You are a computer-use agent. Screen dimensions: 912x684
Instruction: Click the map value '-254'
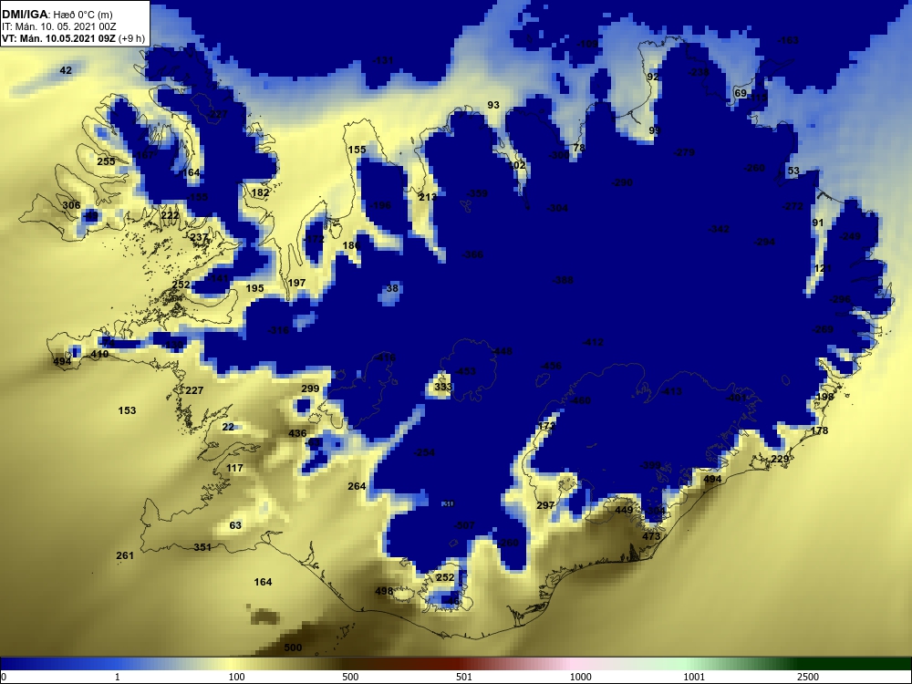click(424, 452)
